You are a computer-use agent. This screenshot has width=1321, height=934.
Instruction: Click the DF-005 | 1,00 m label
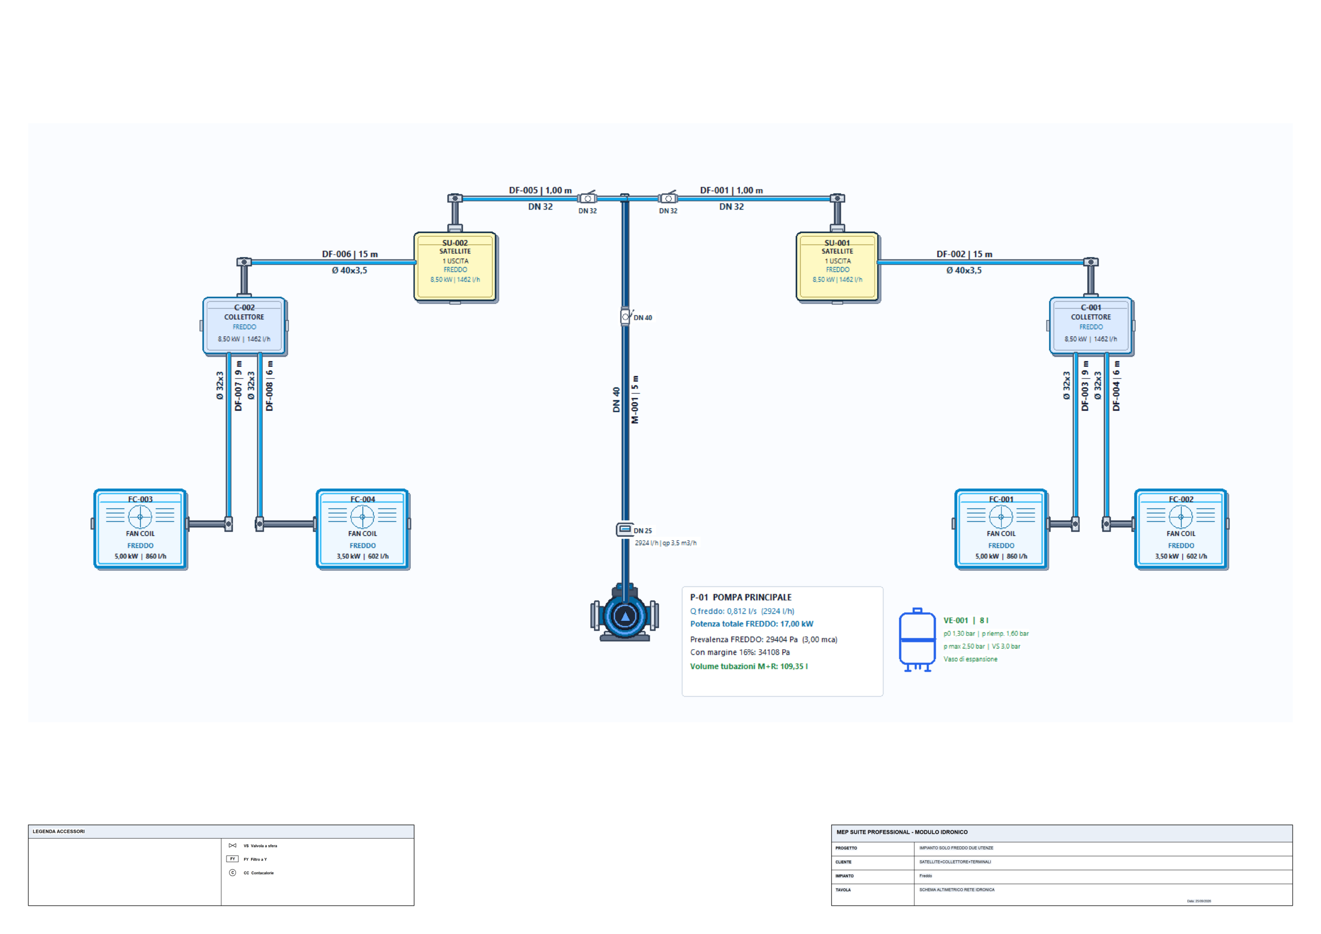point(540,190)
